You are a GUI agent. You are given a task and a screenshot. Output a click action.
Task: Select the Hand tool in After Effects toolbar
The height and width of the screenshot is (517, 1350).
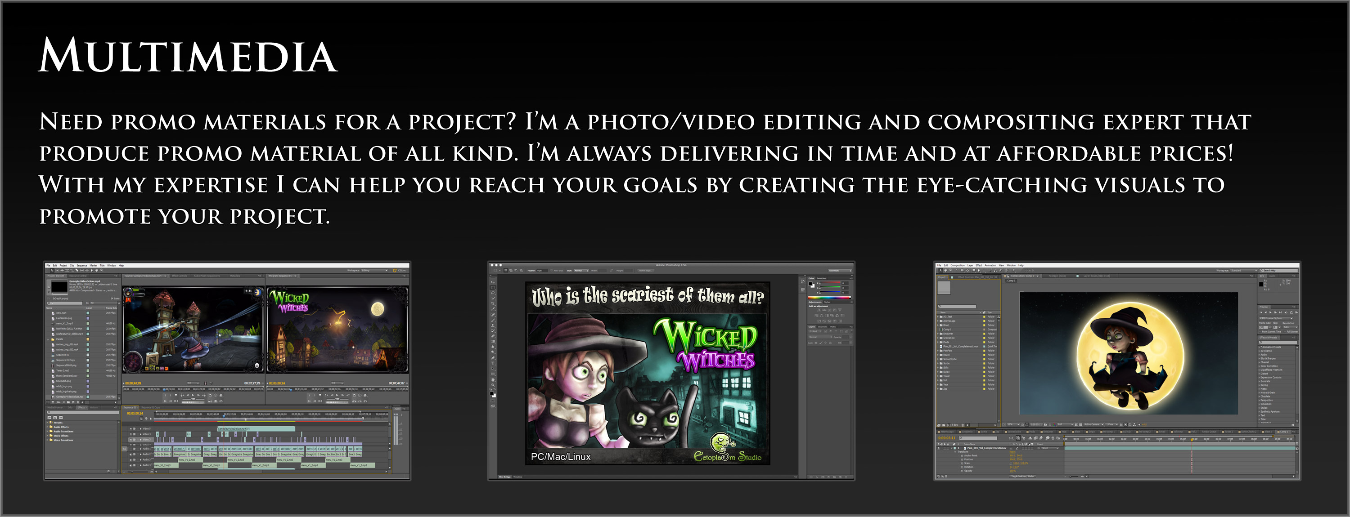(x=946, y=270)
